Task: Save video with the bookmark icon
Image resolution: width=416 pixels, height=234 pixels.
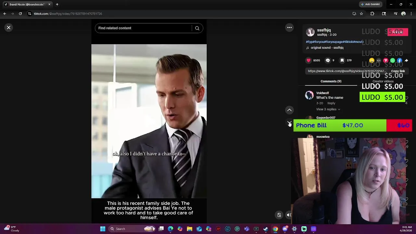Action: [x=342, y=60]
